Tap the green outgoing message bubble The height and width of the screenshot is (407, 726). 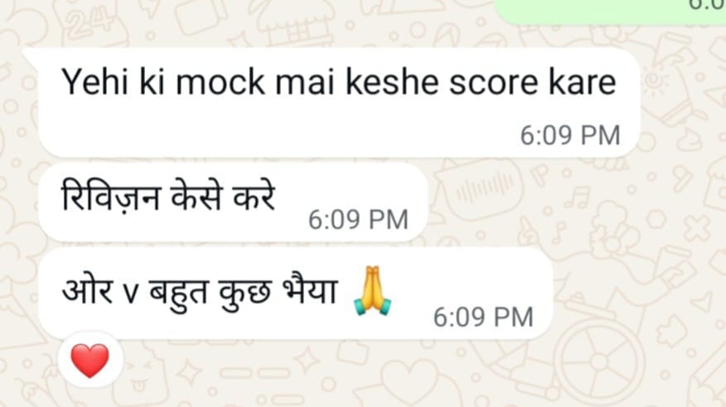(610, 12)
